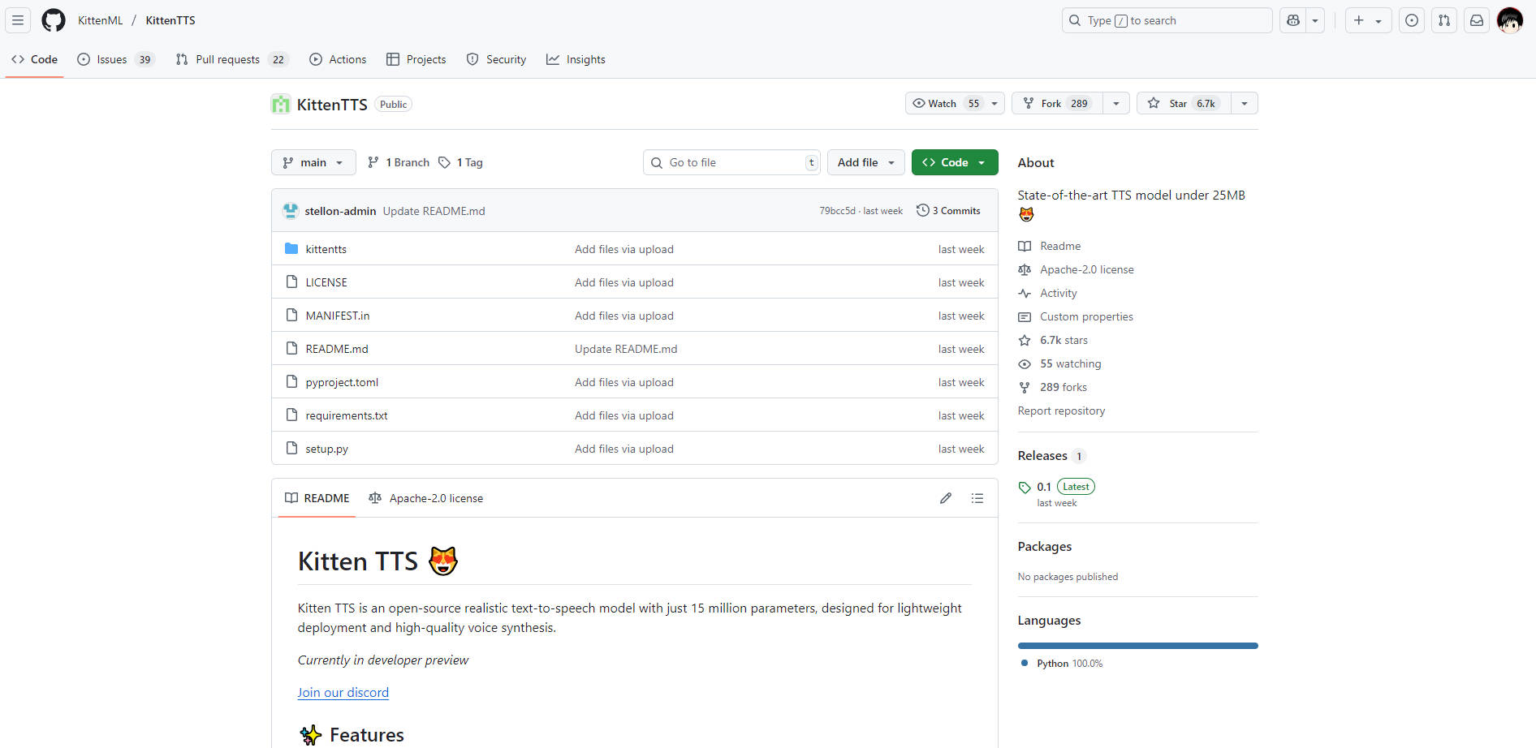Open the green Code dropdown

coord(954,162)
